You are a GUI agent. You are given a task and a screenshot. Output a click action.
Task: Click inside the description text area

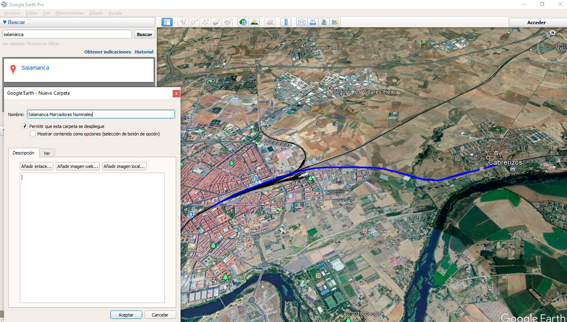click(x=92, y=238)
